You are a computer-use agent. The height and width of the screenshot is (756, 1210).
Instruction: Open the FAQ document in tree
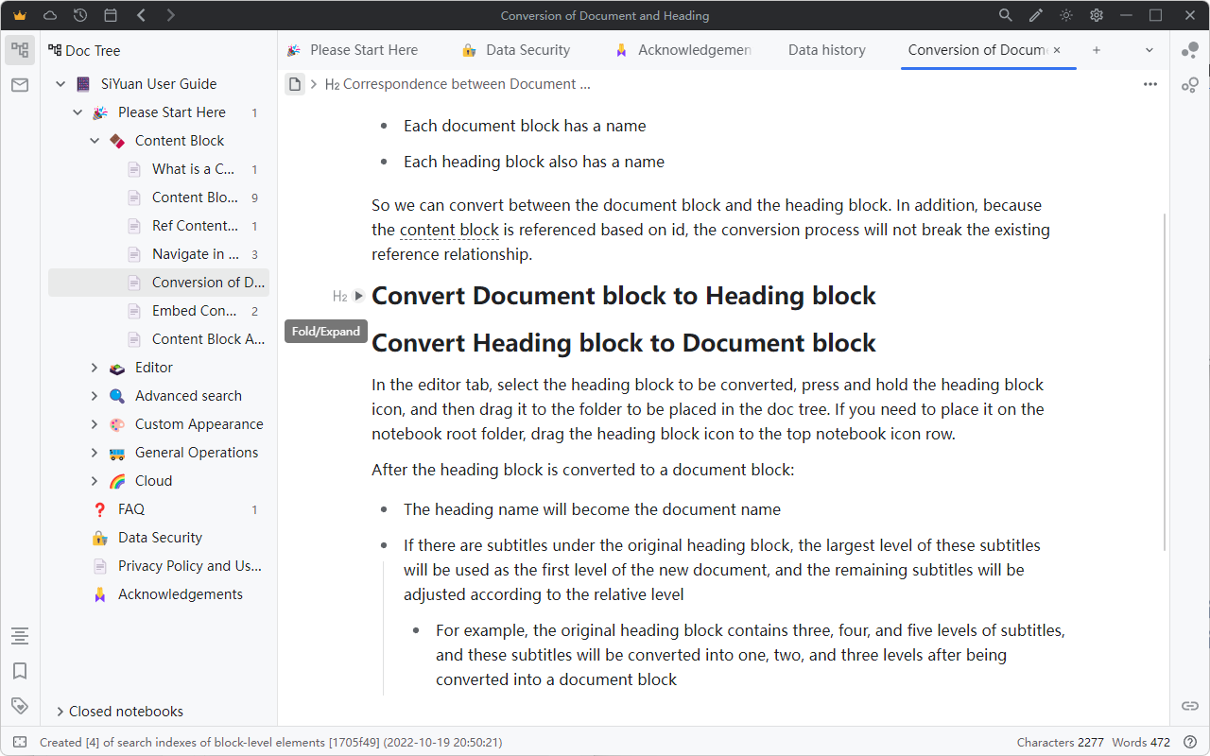point(131,509)
